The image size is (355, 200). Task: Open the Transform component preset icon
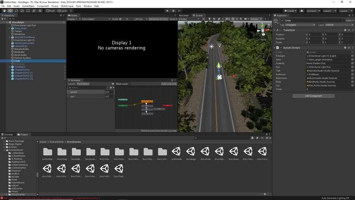[x=349, y=30]
